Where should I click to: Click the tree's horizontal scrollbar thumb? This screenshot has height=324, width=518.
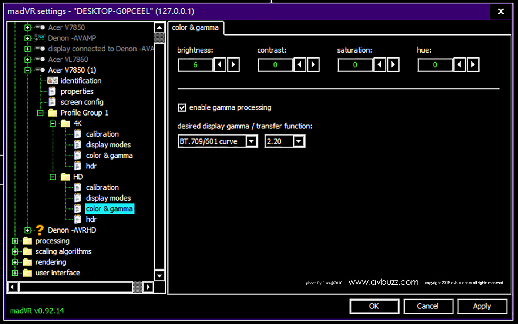[138, 287]
